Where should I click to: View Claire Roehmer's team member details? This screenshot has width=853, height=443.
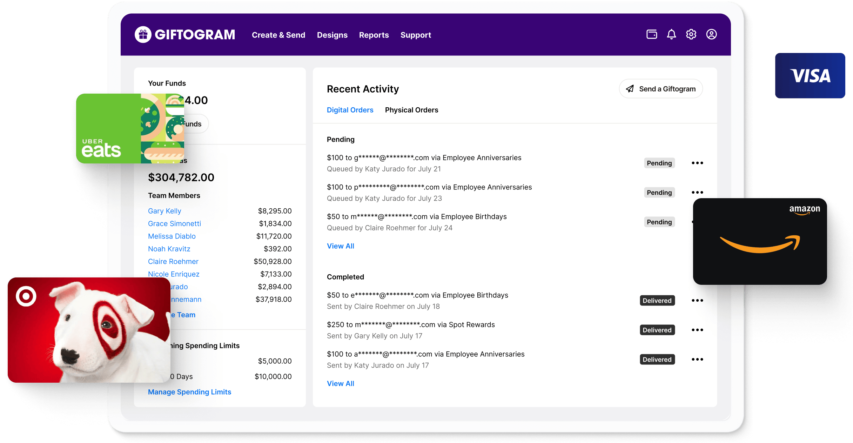point(173,261)
